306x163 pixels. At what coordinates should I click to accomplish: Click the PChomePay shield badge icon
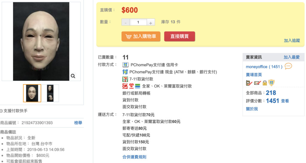[271, 83]
